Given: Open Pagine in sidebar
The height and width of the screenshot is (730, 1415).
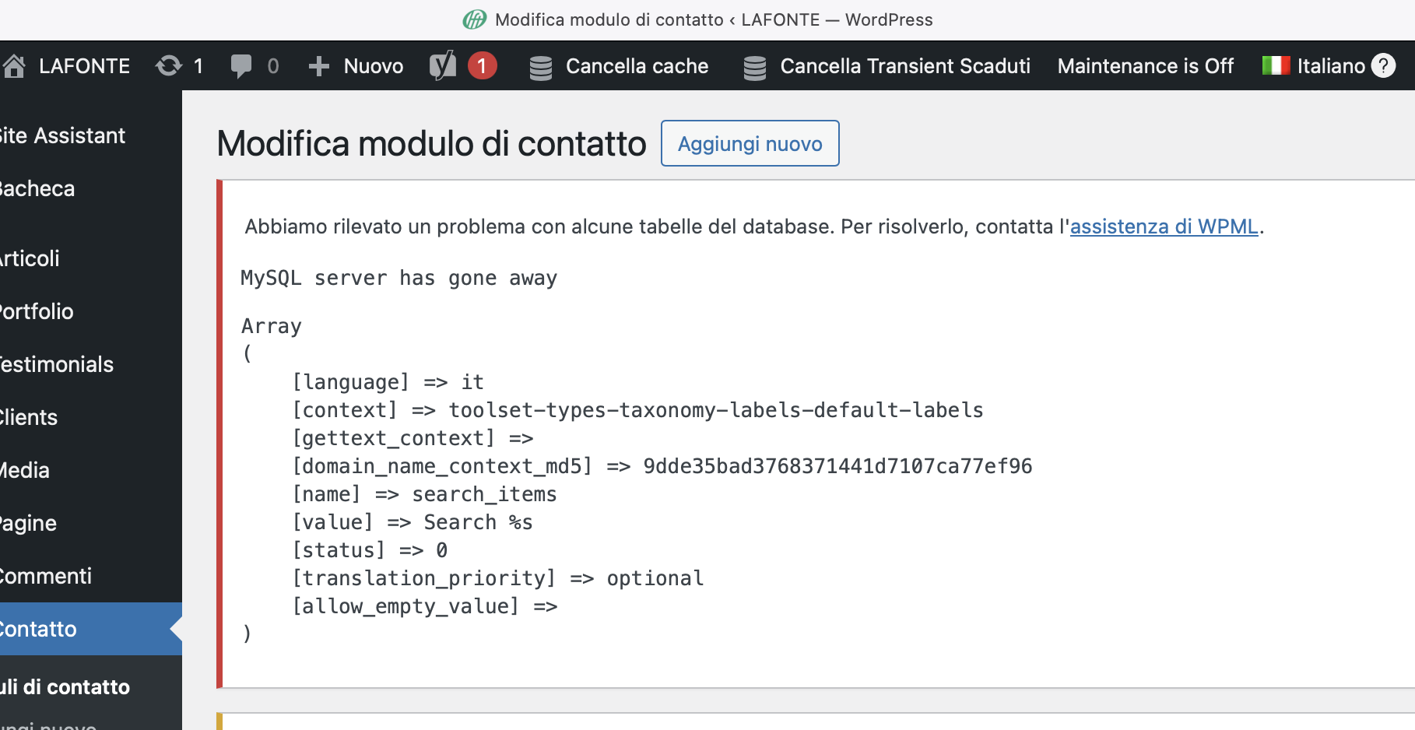Looking at the screenshot, I should pos(29,523).
